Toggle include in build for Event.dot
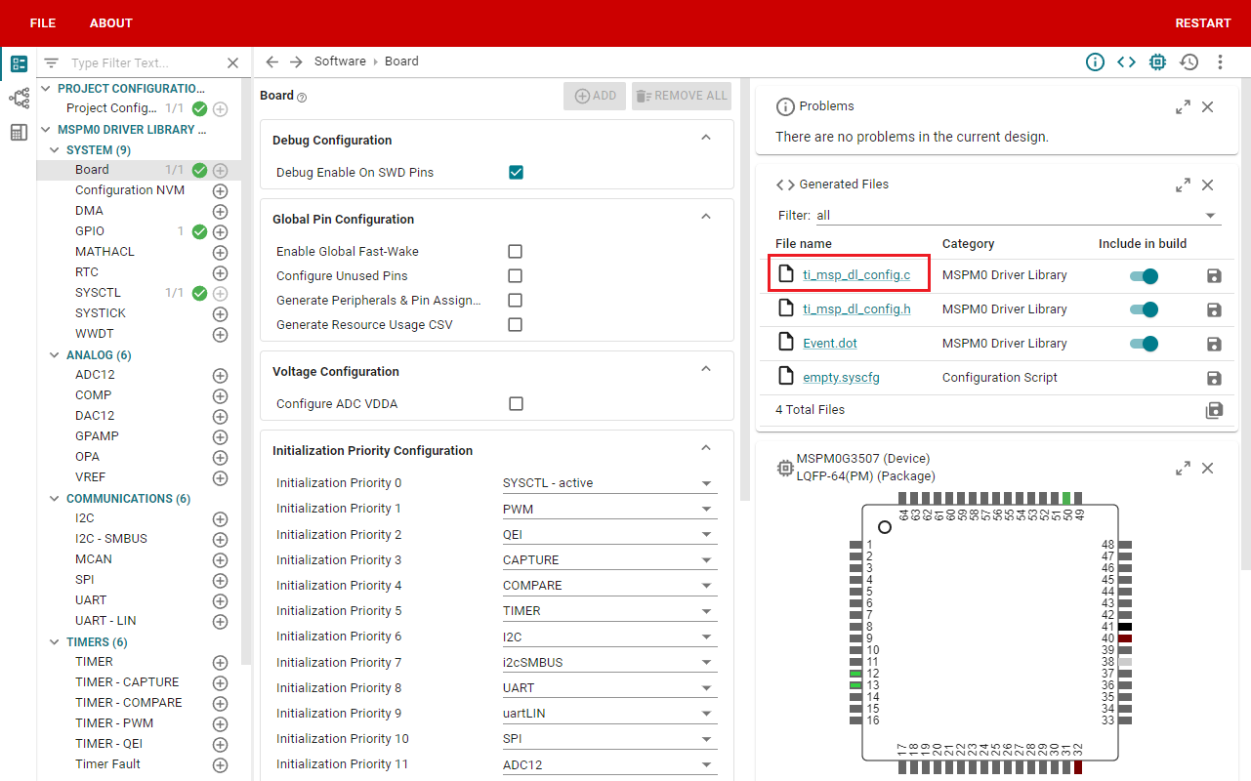Image resolution: width=1251 pixels, height=781 pixels. (1144, 344)
